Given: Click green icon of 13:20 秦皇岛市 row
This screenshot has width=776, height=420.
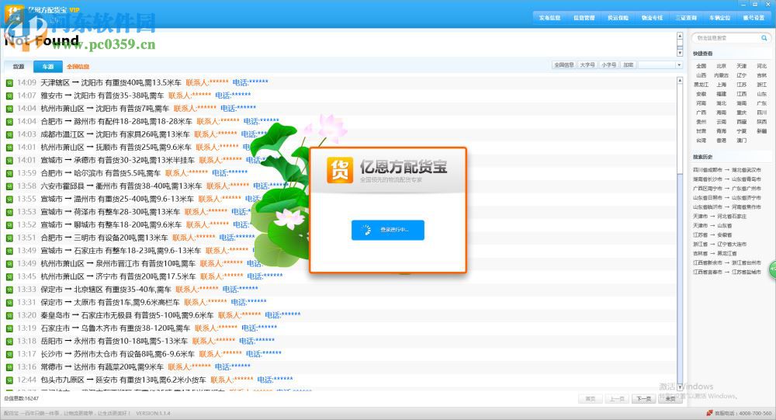Looking at the screenshot, I should pyautogui.click(x=9, y=315).
